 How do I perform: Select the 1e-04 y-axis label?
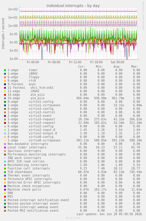(x=14, y=59)
